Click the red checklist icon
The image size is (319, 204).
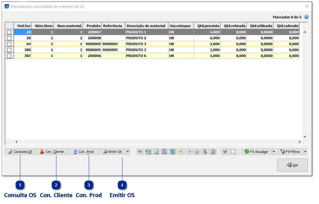click(213, 152)
